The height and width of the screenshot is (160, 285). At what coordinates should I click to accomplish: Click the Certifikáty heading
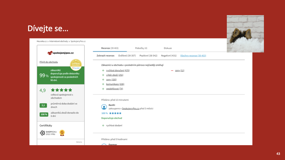pyautogui.click(x=46, y=126)
